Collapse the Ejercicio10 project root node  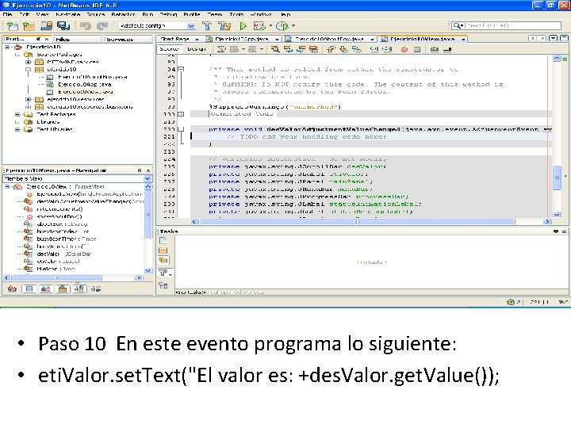click(7, 47)
